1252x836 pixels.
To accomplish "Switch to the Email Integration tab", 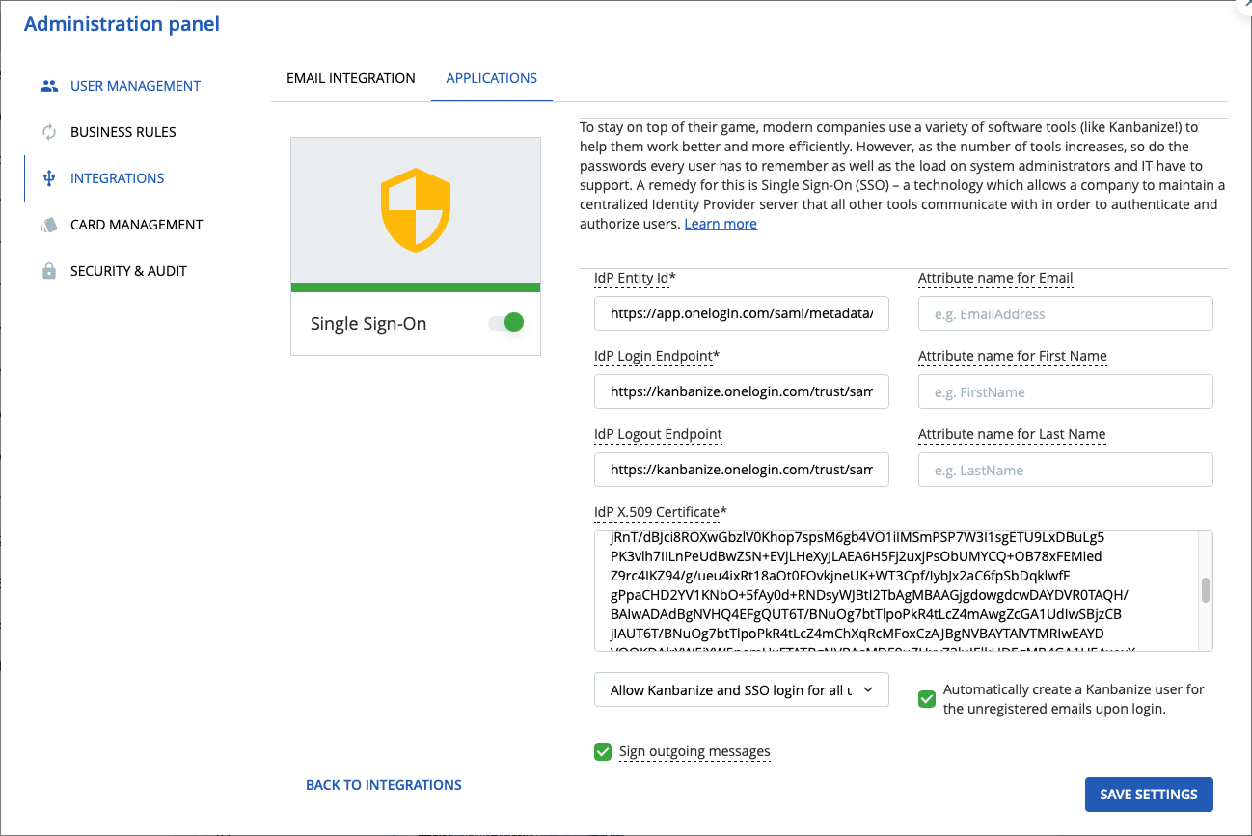I will 351,78.
